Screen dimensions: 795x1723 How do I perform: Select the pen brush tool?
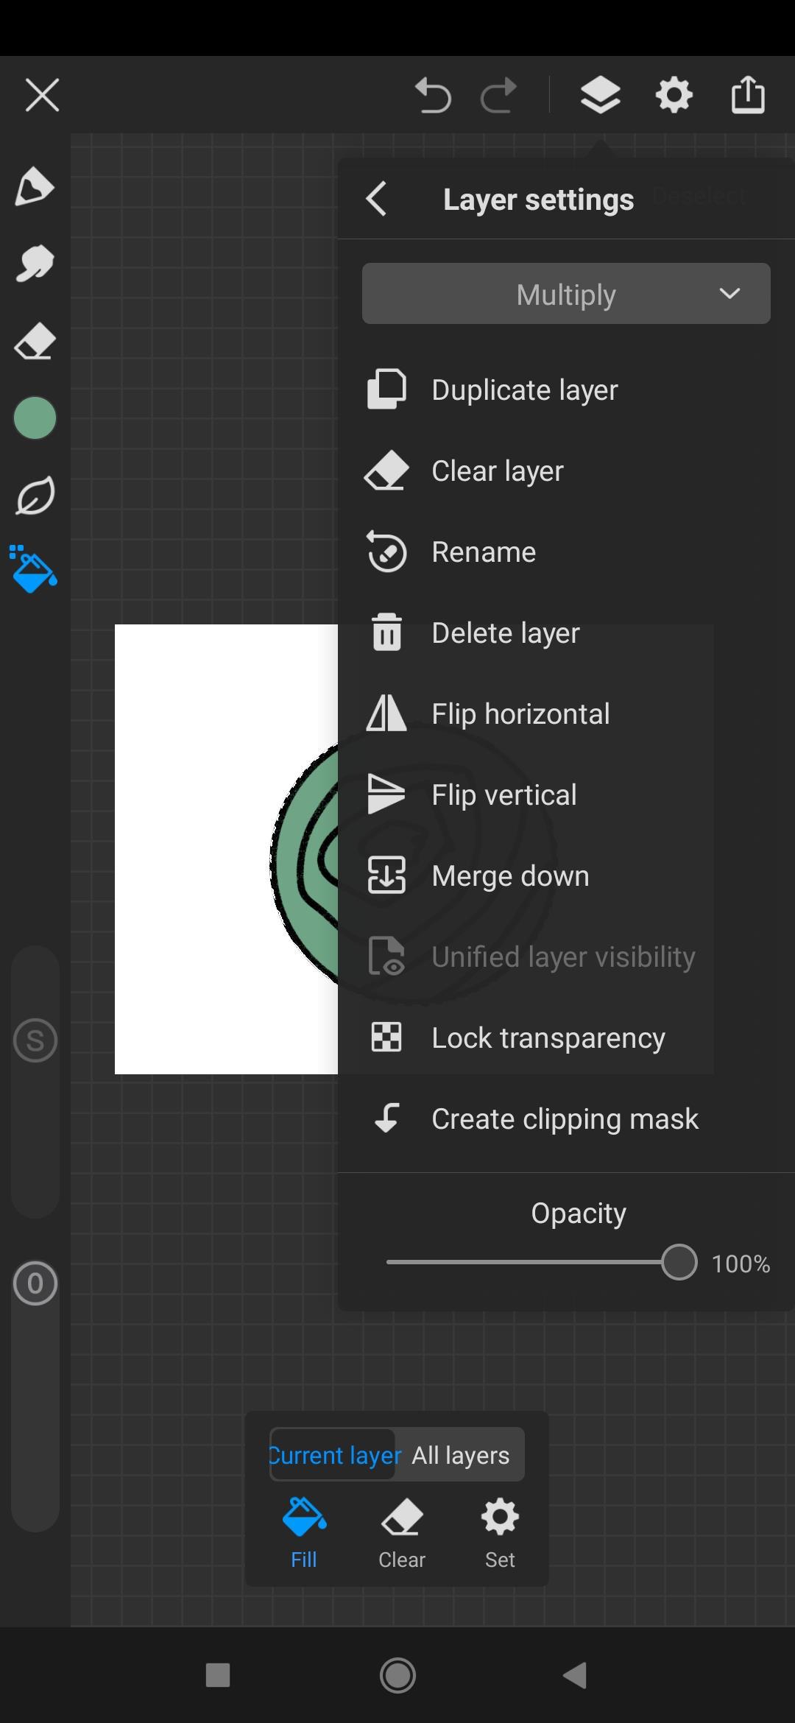[35, 186]
